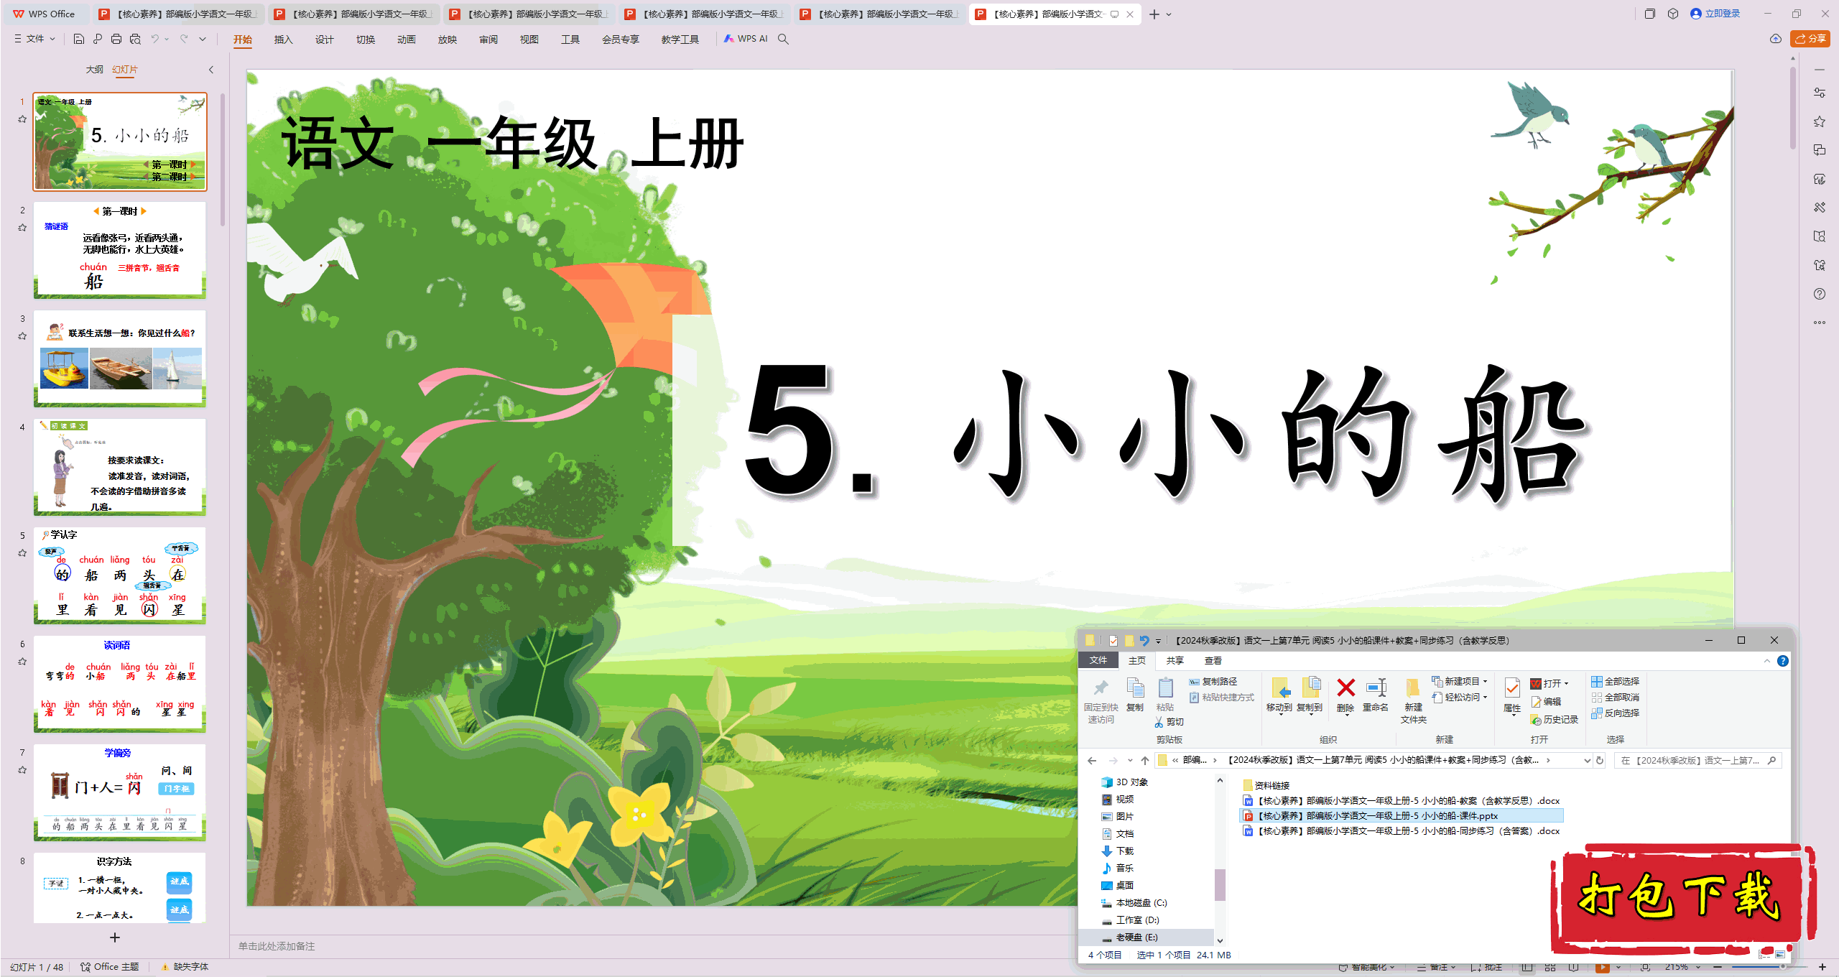Open the WPS AI assistant
Viewport: 1839px width, 977px height.
tap(746, 39)
